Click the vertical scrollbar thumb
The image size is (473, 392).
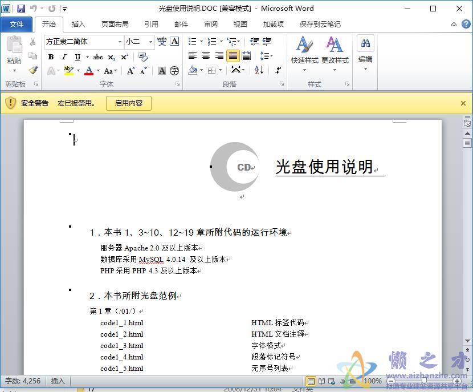point(467,143)
